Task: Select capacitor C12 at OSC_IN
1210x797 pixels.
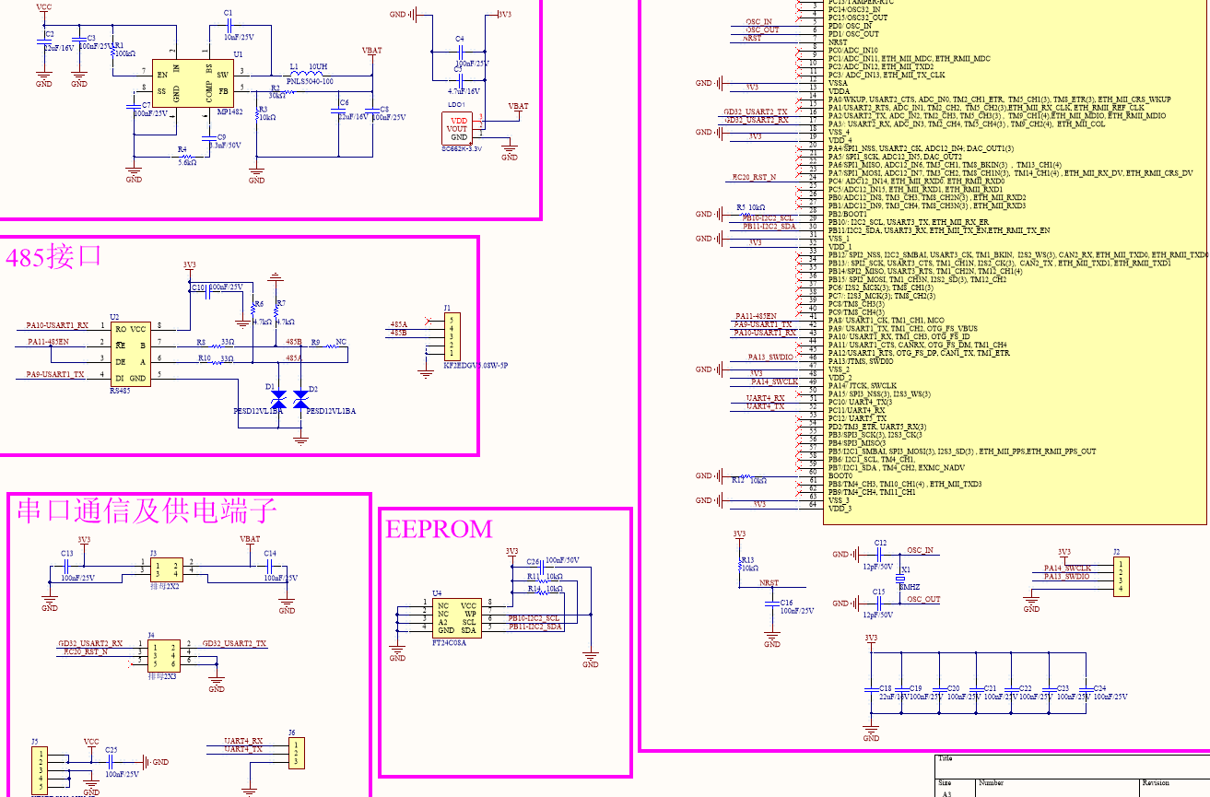Action: pyautogui.click(x=881, y=554)
